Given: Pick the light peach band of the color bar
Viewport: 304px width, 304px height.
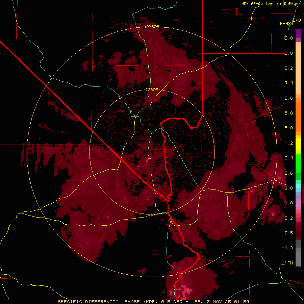Looking at the screenshot, I should pos(298,69).
